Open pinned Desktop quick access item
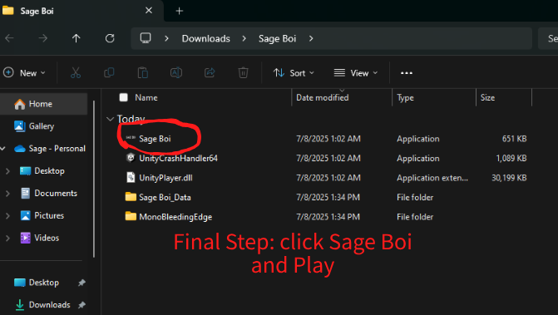558x315 pixels. pyautogui.click(x=44, y=283)
